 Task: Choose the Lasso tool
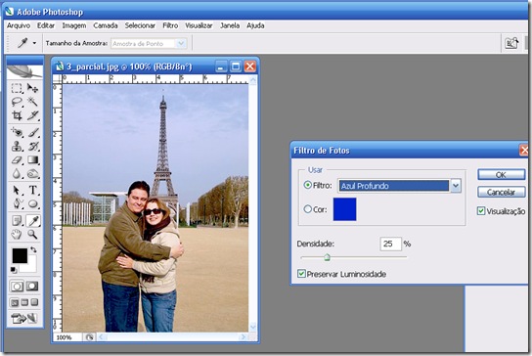[17, 102]
